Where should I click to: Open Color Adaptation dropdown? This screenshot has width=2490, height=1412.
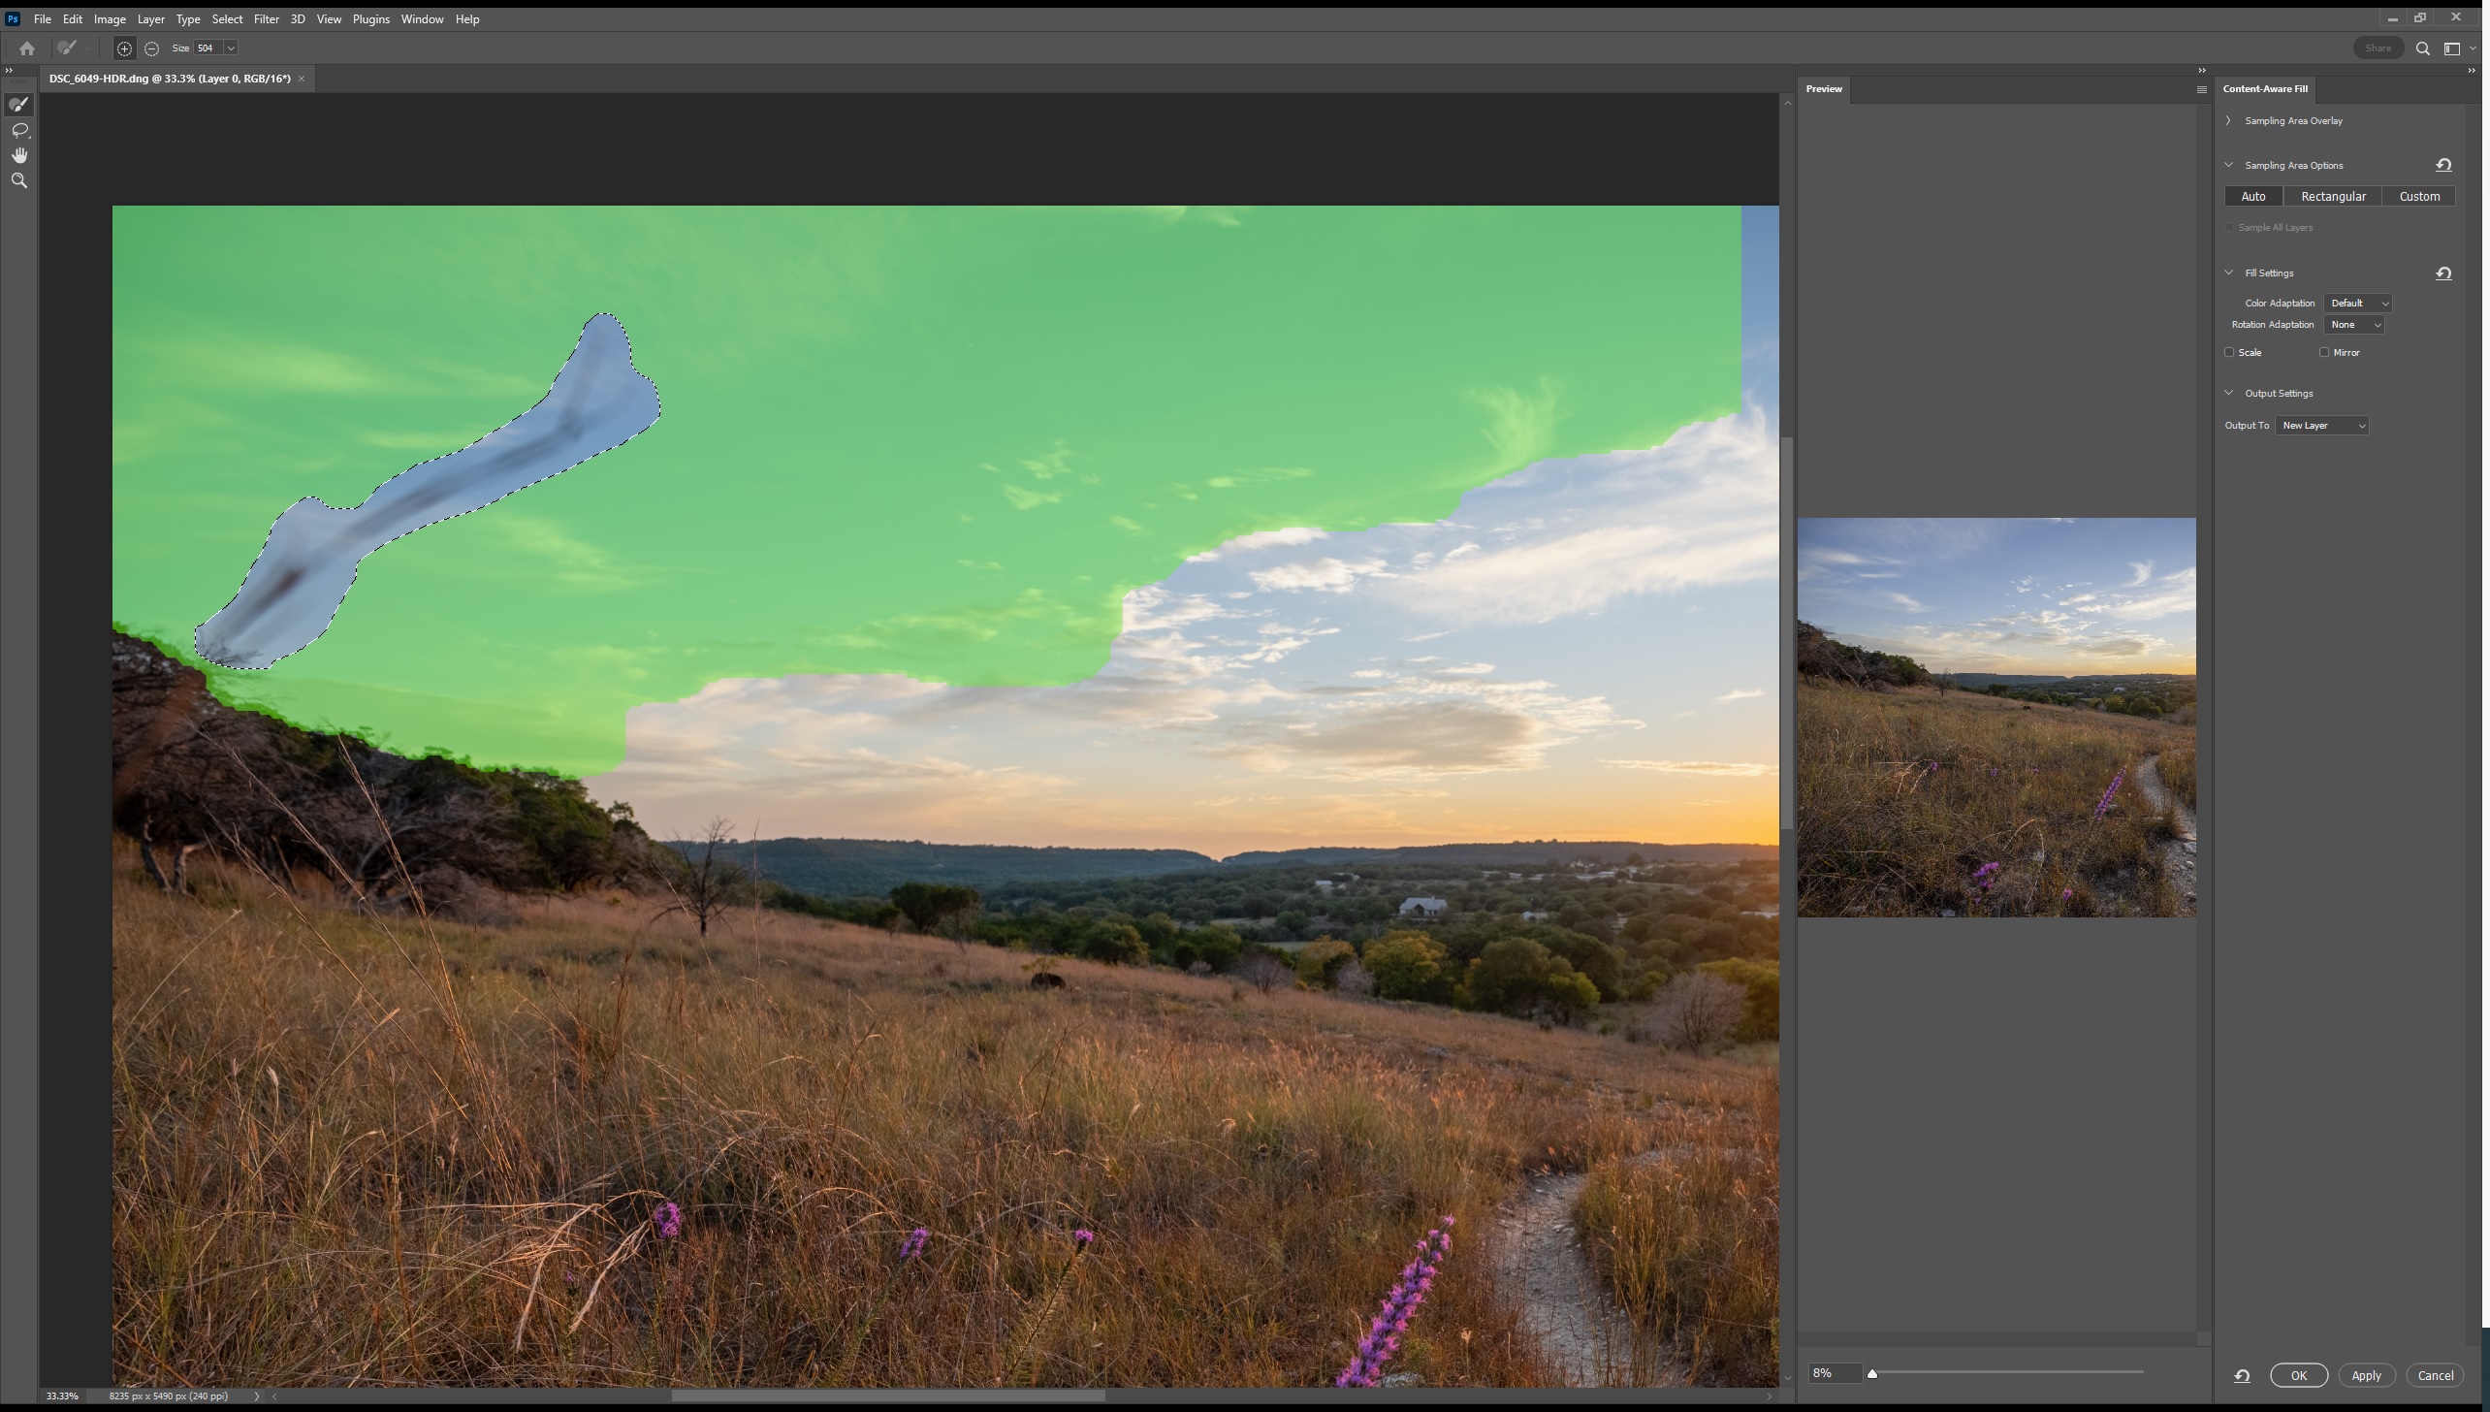2358,304
